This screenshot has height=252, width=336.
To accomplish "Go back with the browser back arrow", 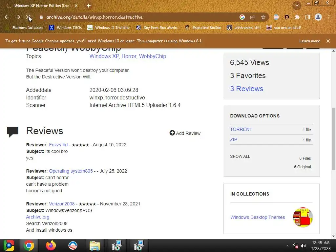I will click(x=7, y=17).
